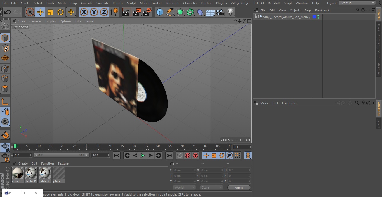The width and height of the screenshot is (382, 197).
Task: Switch to Model mode
Action: pos(5,38)
